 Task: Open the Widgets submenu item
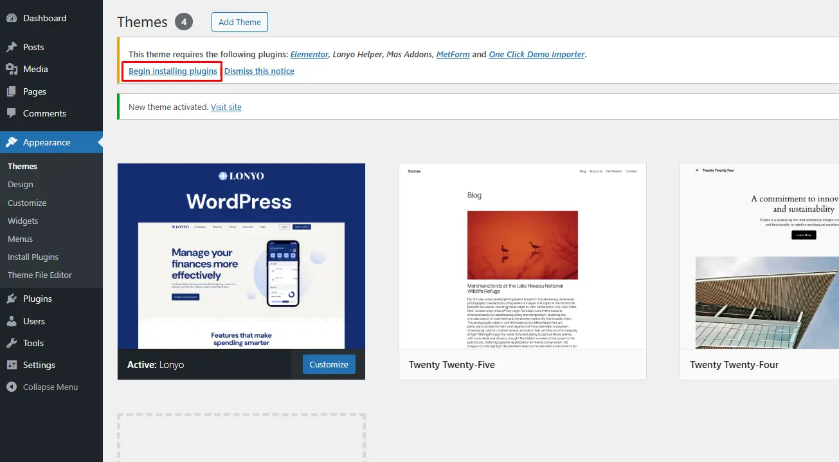pyautogui.click(x=23, y=221)
